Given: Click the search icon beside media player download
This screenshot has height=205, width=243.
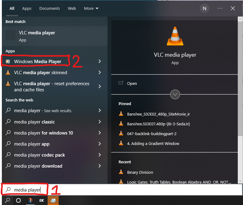Looking at the screenshot, I should point(8,166).
